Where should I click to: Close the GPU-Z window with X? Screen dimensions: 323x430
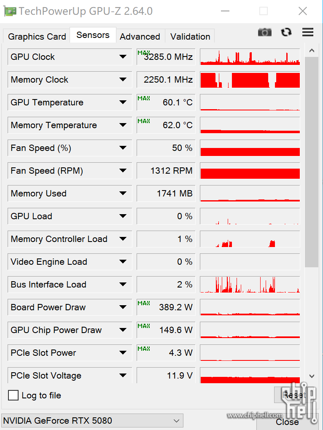(303, 11)
